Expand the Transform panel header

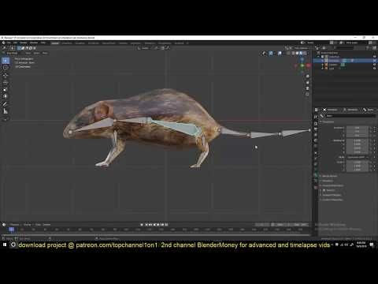pyautogui.click(x=328, y=121)
